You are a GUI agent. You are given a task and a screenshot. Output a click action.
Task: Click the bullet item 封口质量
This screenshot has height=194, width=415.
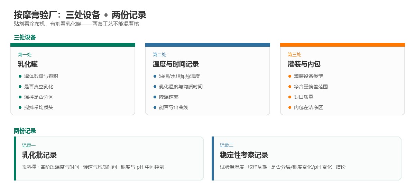coord(304,97)
